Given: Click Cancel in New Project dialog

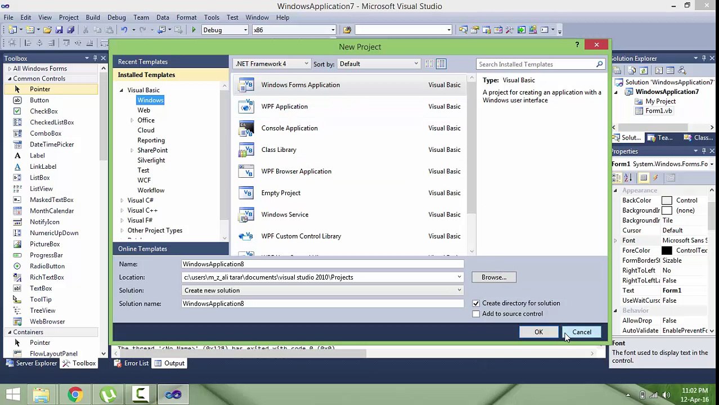Looking at the screenshot, I should click(582, 332).
